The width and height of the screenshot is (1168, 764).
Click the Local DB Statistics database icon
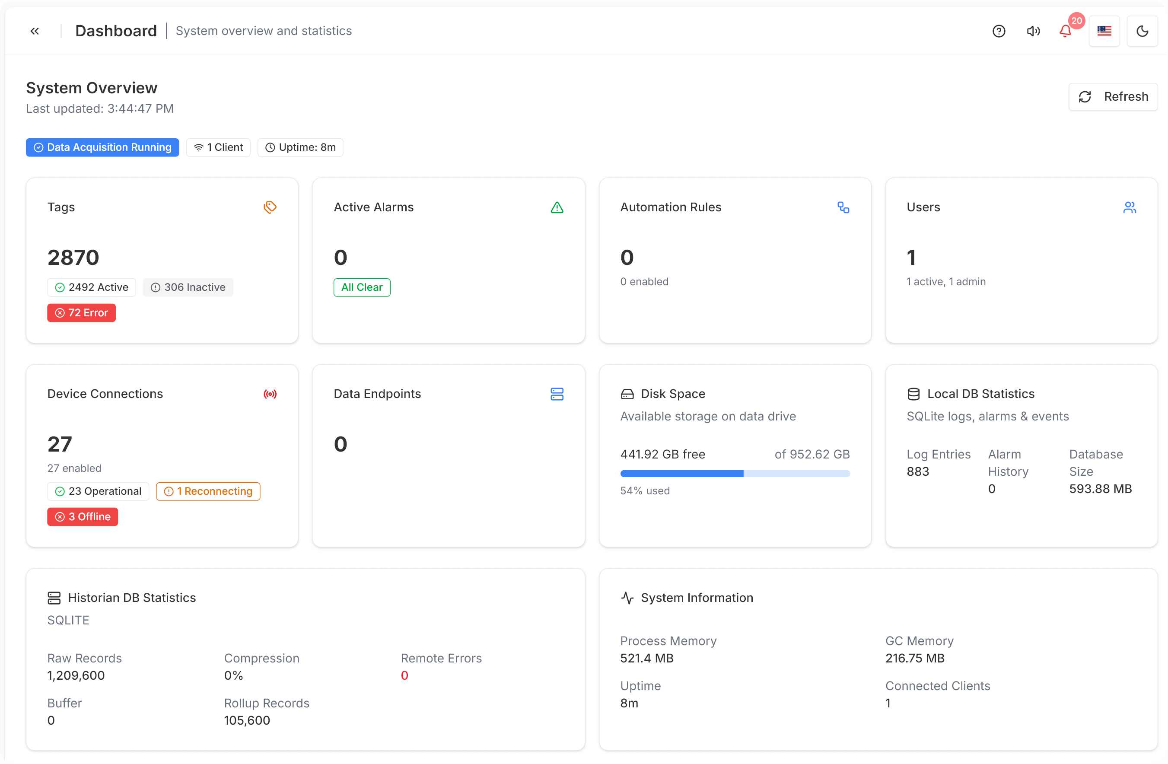tap(913, 394)
